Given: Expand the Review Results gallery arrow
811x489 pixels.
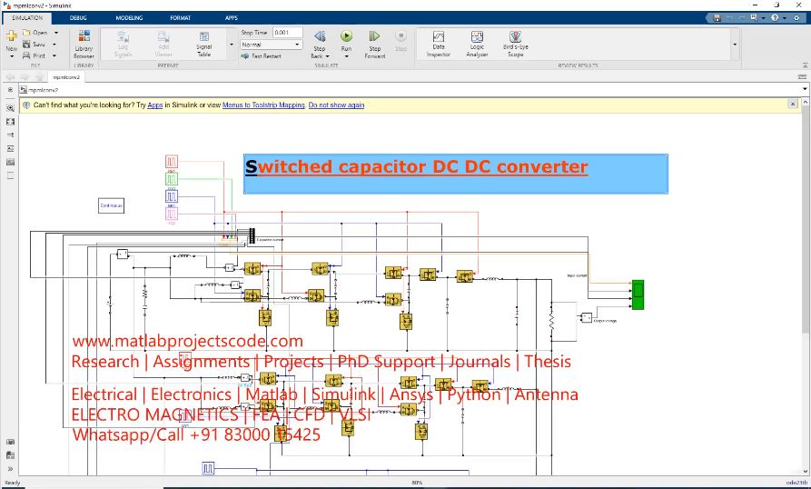Looking at the screenshot, I should (735, 45).
